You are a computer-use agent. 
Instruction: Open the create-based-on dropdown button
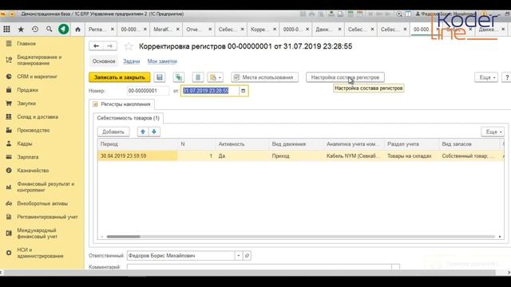tap(215, 77)
